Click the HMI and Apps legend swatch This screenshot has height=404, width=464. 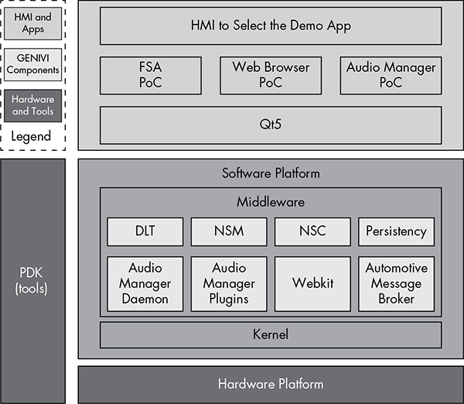click(x=32, y=23)
